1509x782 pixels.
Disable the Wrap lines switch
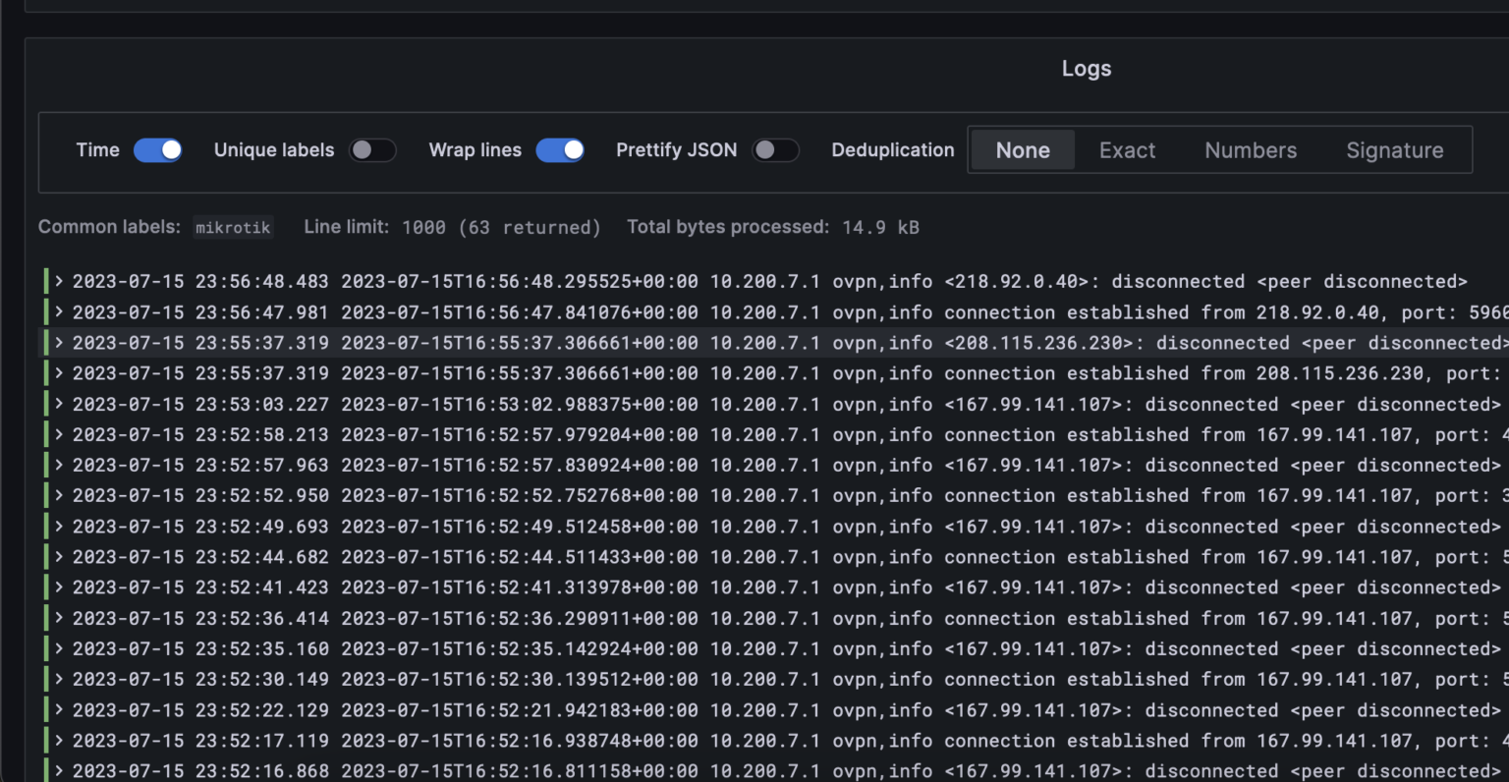tap(560, 149)
